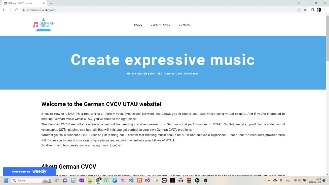The height and width of the screenshot is (185, 329).
Task: Open the chat app purple taskbar icon
Action: pos(65,180)
